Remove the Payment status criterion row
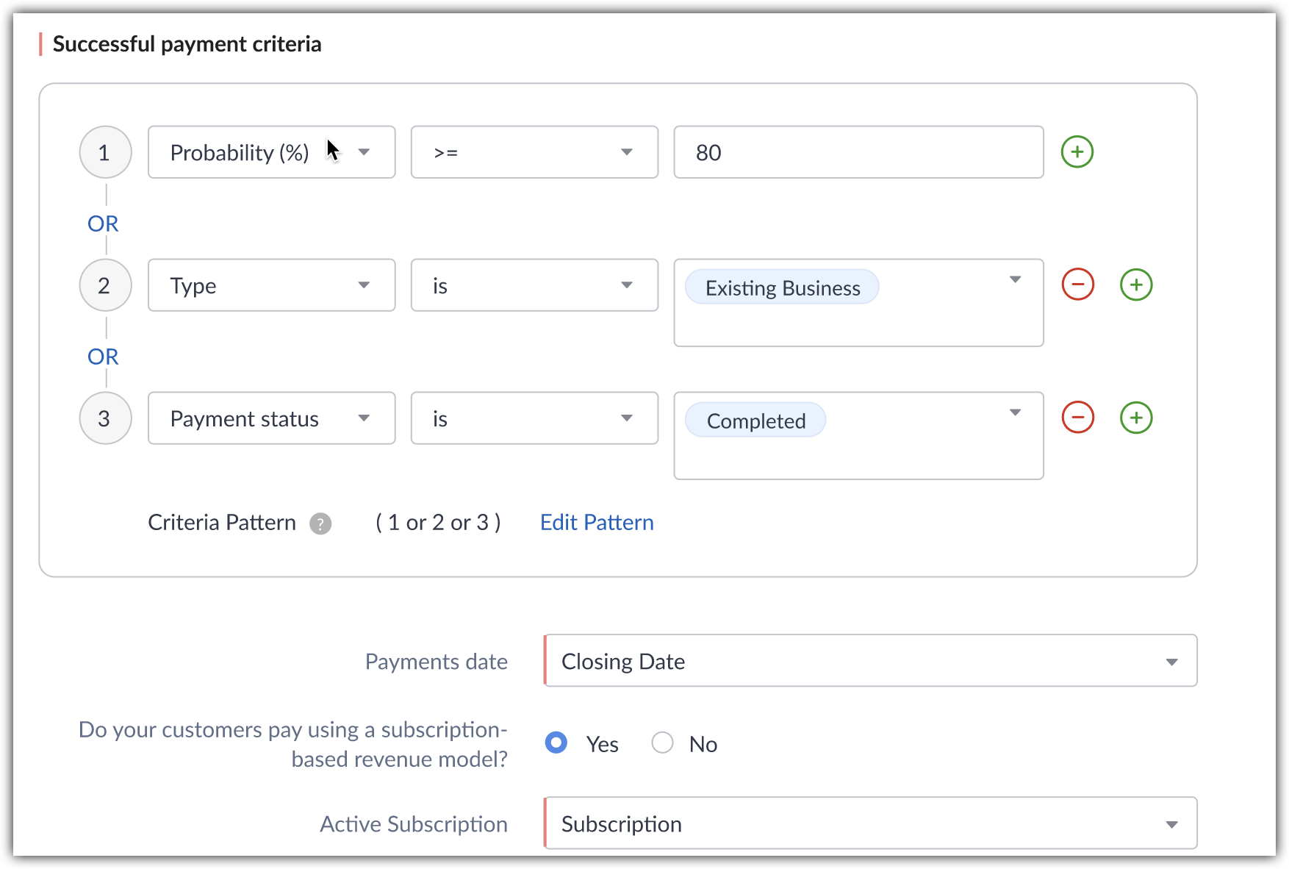This screenshot has height=869, width=1289. pyautogui.click(x=1078, y=418)
